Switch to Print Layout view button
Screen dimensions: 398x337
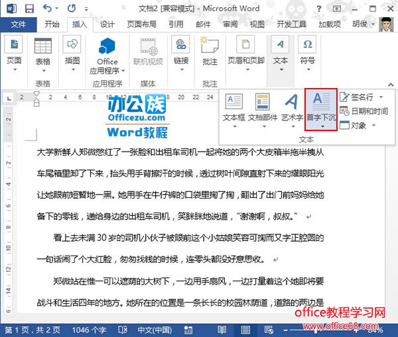click(245, 330)
